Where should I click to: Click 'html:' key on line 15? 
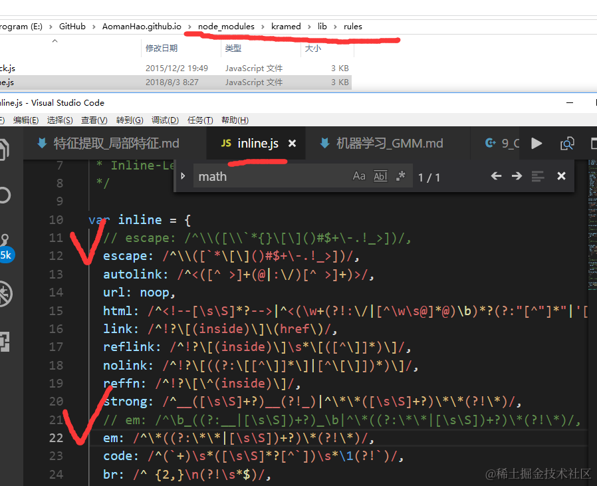(x=121, y=310)
